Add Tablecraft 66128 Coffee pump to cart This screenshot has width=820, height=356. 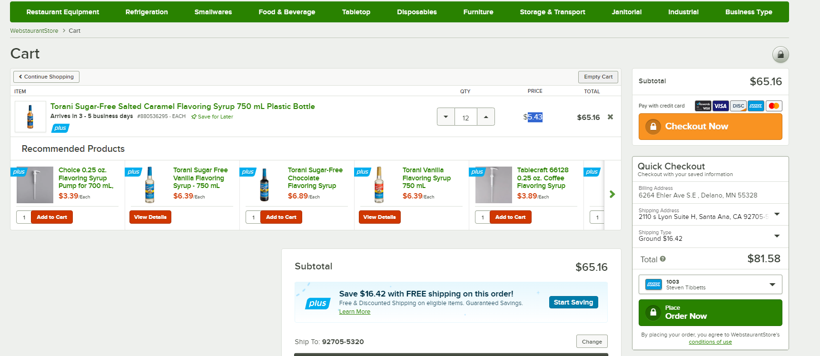pos(511,217)
